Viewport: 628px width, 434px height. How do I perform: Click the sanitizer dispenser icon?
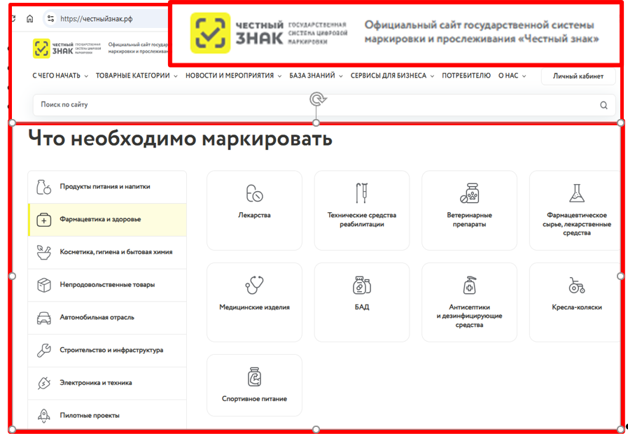pos(469,285)
